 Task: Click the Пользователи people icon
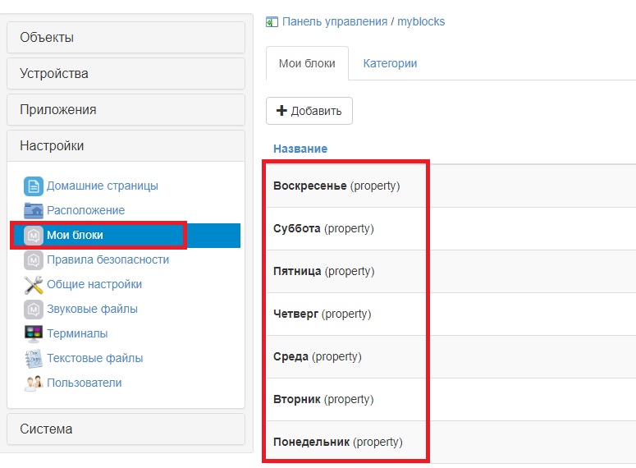(x=33, y=383)
